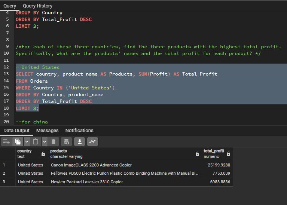This screenshot has height=205, width=287.
Task: Click lock icon in total_profit column
Action: [x=228, y=154]
